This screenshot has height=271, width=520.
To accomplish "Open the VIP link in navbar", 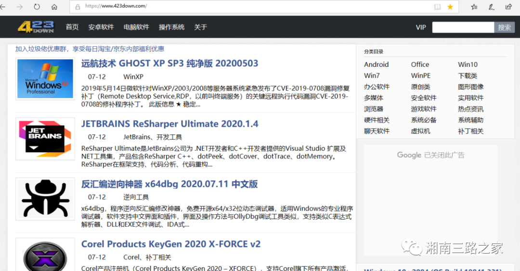I will click(421, 27).
